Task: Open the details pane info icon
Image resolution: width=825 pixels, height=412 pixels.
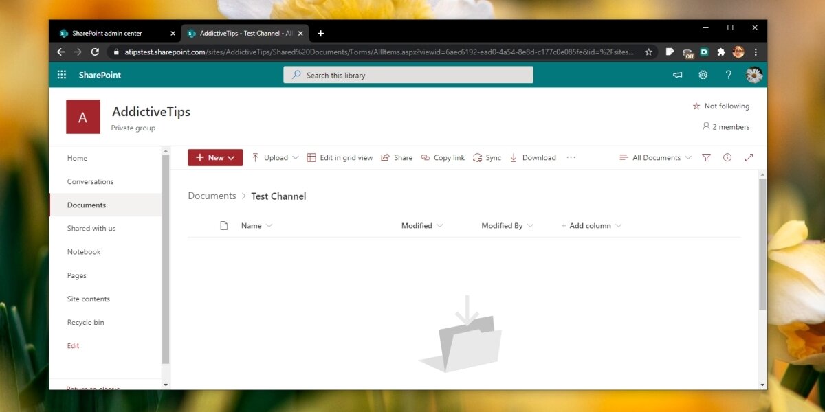Action: coord(727,157)
